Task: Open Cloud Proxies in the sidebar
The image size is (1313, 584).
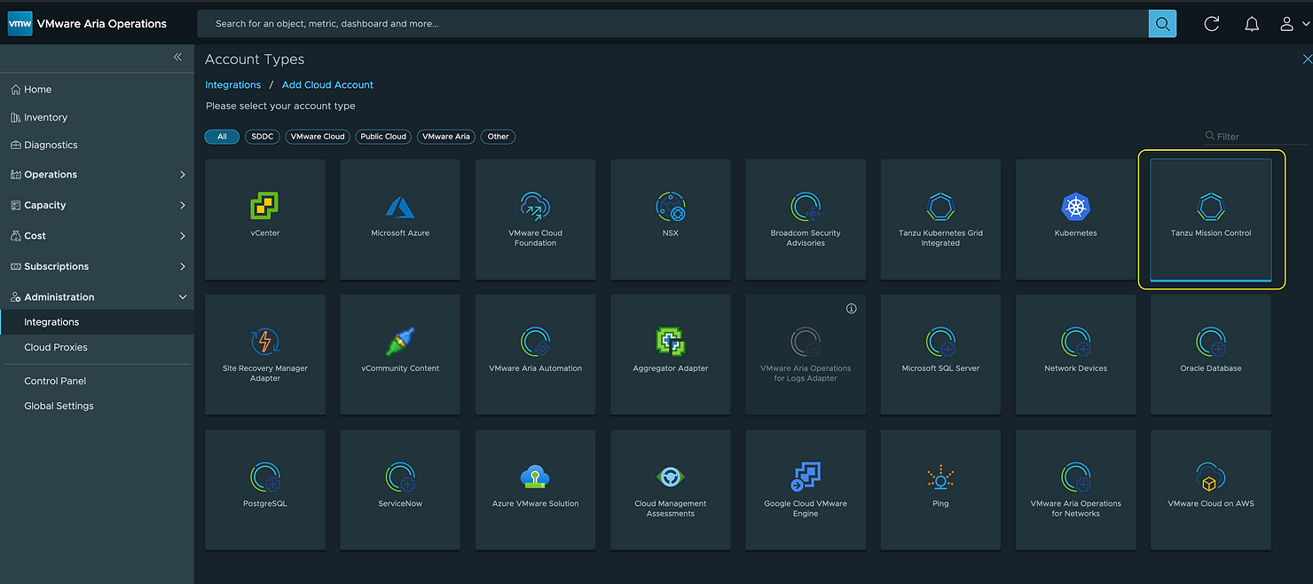Action: pos(56,347)
